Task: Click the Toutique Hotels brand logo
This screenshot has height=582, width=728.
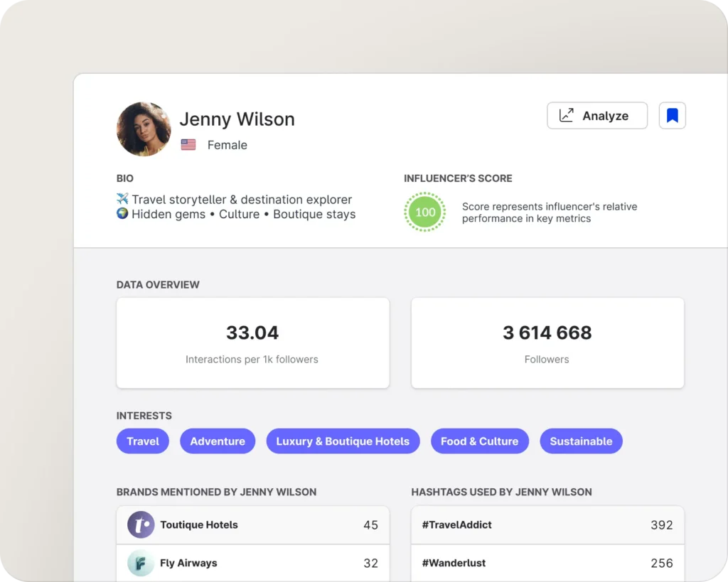Action: [x=141, y=525]
